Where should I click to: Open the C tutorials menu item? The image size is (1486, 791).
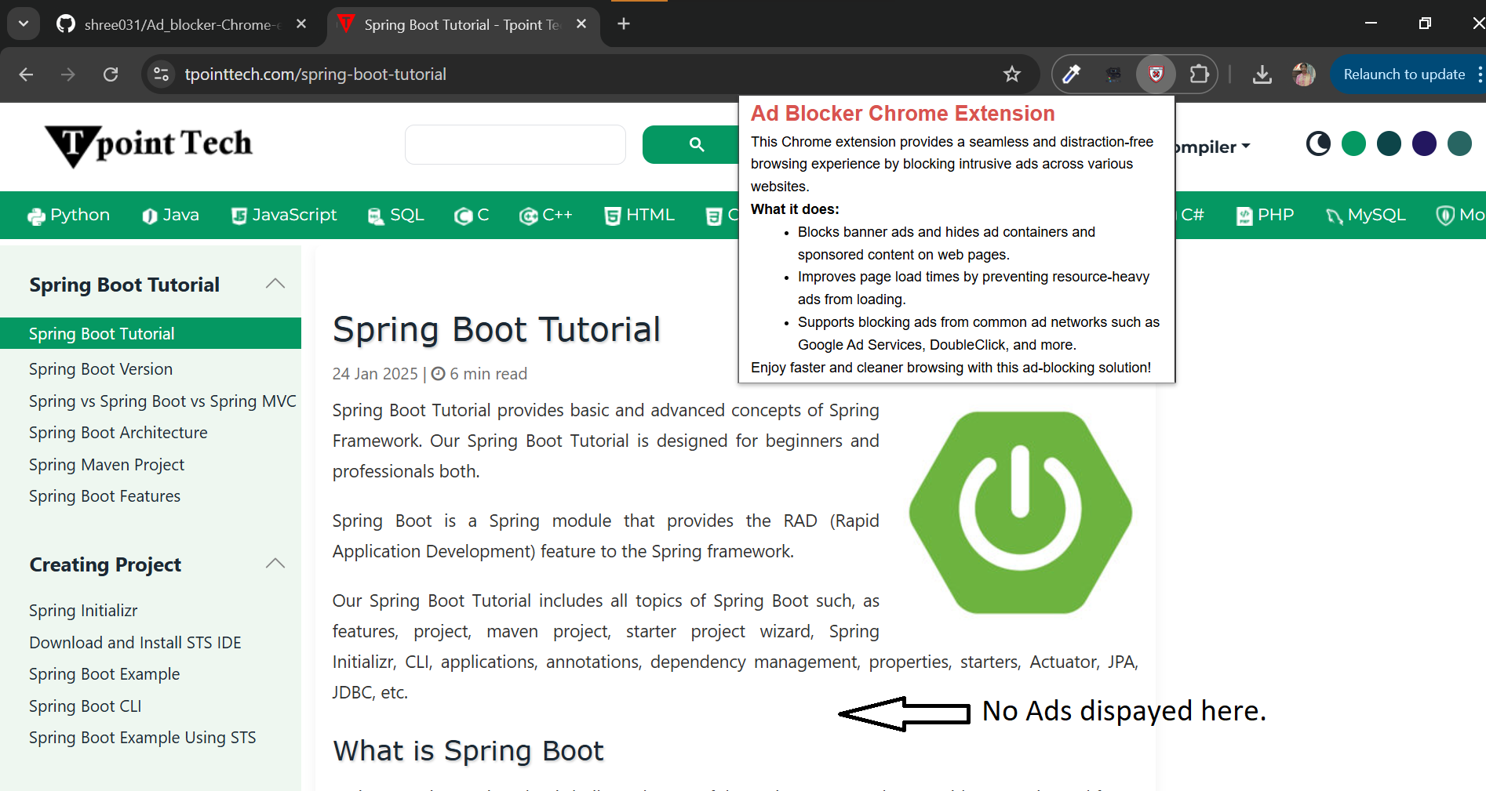click(x=472, y=215)
